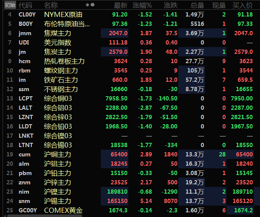This screenshot has height=217, width=260.
Task: Open the 美元指数 quote row
Action: (58, 42)
